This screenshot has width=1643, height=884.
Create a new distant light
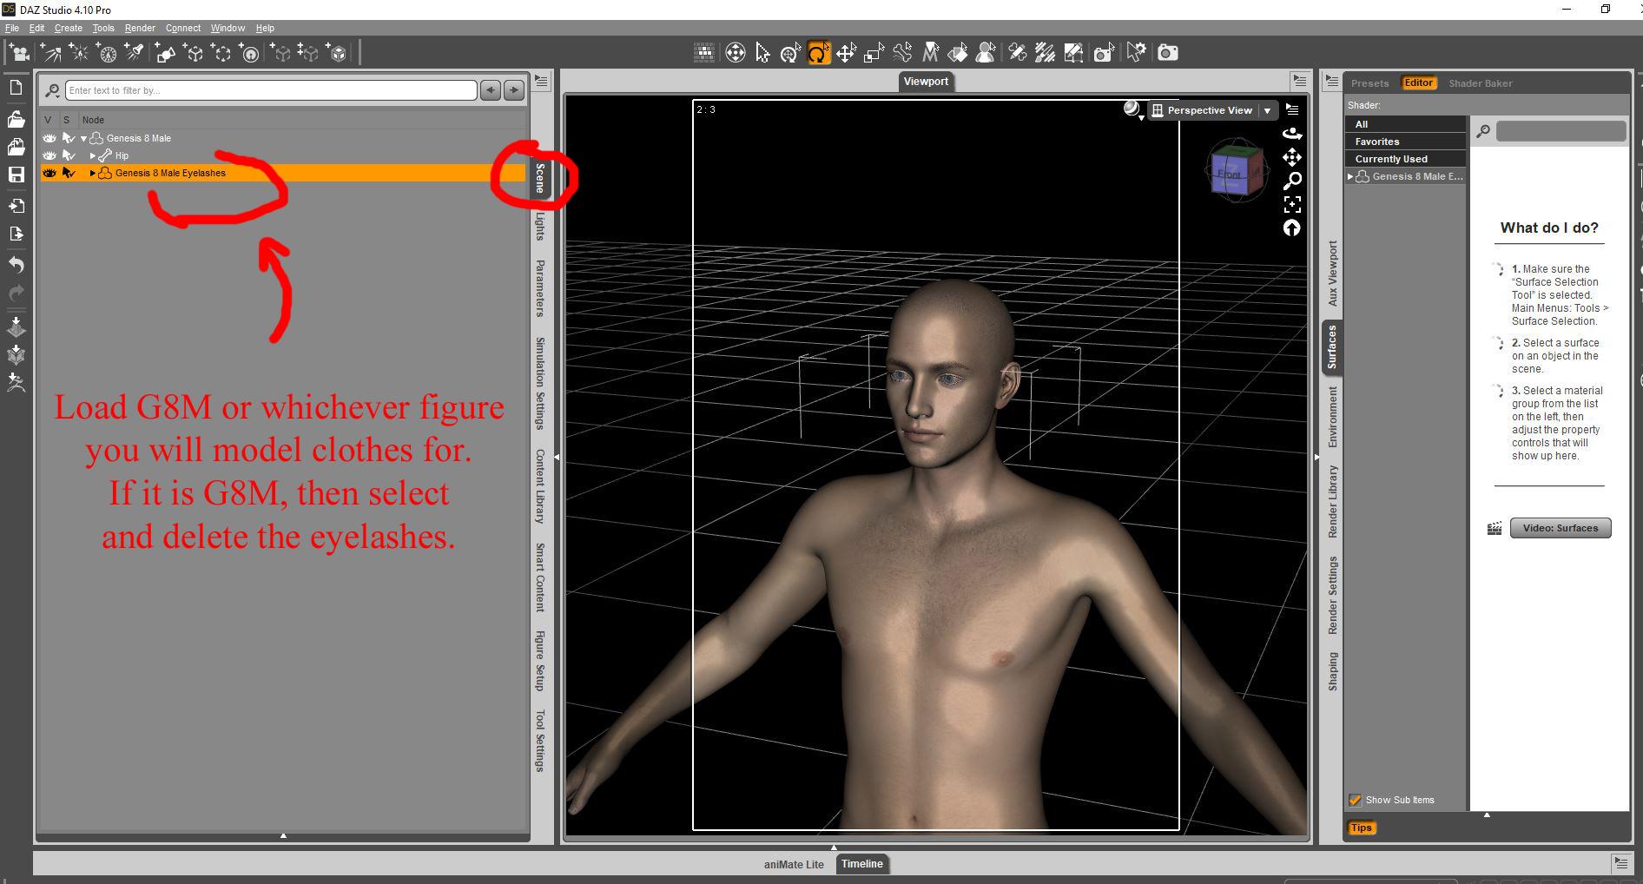(x=51, y=53)
